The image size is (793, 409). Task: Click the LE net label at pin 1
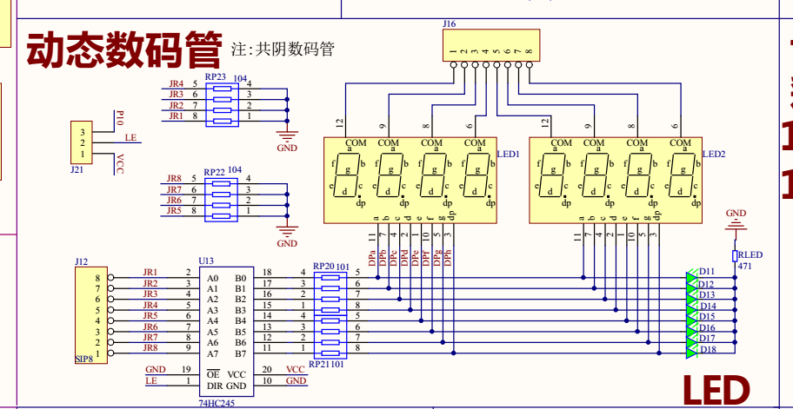click(151, 380)
